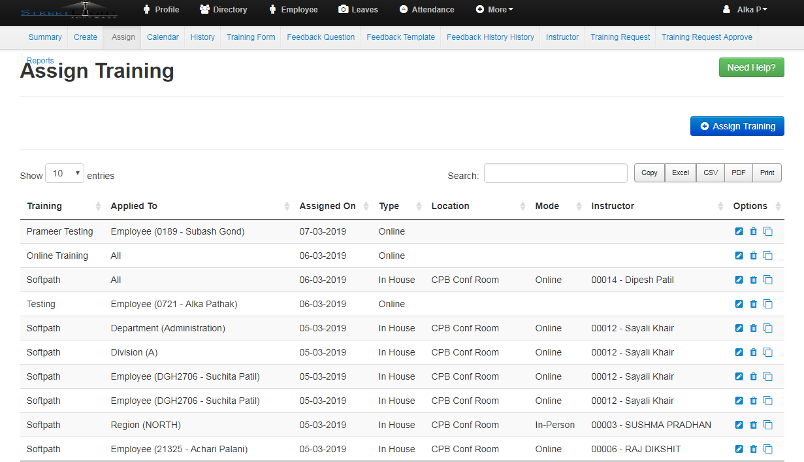The image size is (804, 462).
Task: Click edit icon for Prameer Testing row
Action: click(x=739, y=231)
